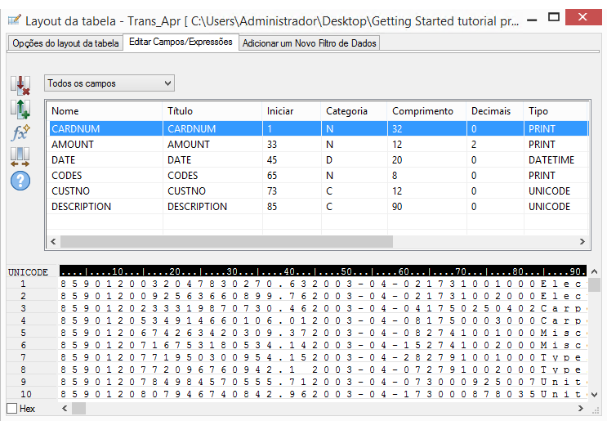Viewport: 607px width, 421px height.
Task: Click the resize columns arrows icon
Action: (x=20, y=156)
